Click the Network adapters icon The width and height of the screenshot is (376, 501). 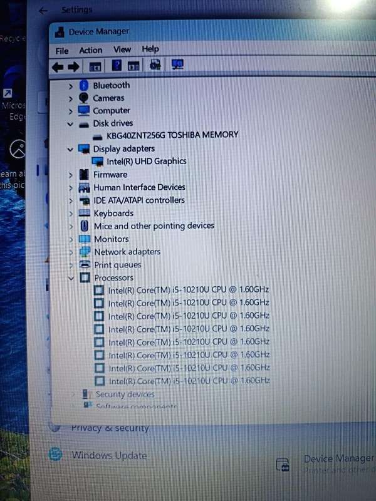point(85,252)
